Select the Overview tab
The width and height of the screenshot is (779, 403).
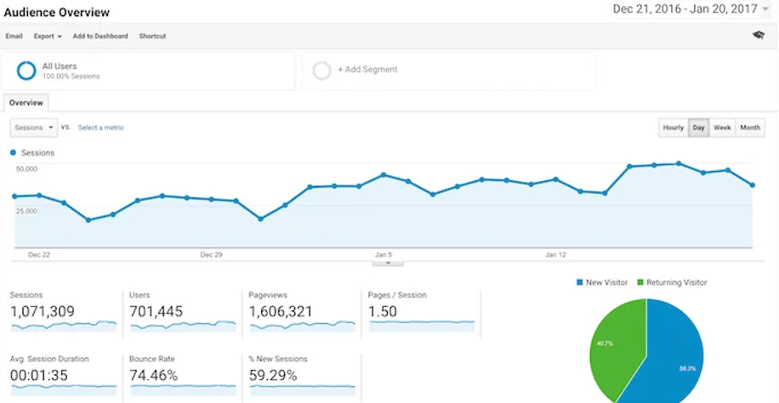pyautogui.click(x=26, y=103)
